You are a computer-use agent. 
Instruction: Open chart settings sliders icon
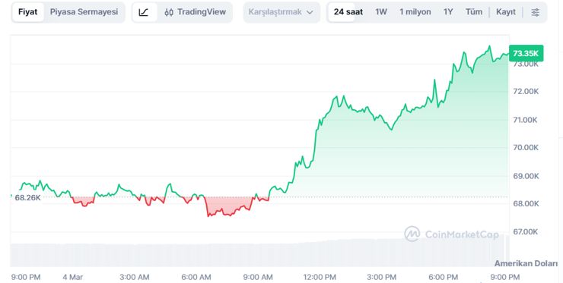[536, 12]
